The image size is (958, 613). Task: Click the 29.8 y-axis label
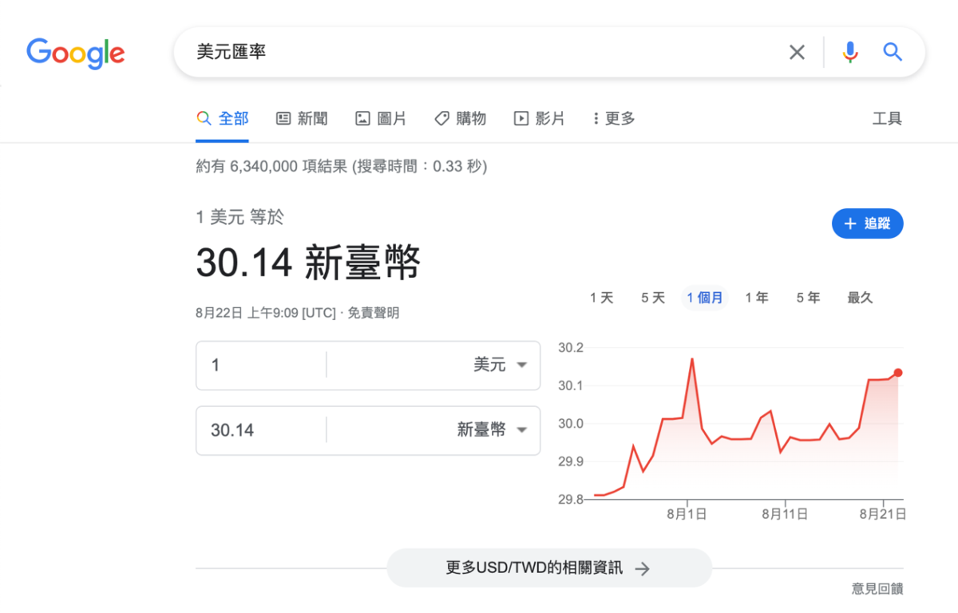[x=571, y=500]
